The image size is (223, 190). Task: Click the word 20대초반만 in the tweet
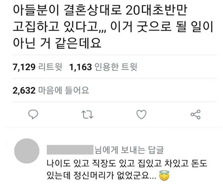(x=157, y=11)
